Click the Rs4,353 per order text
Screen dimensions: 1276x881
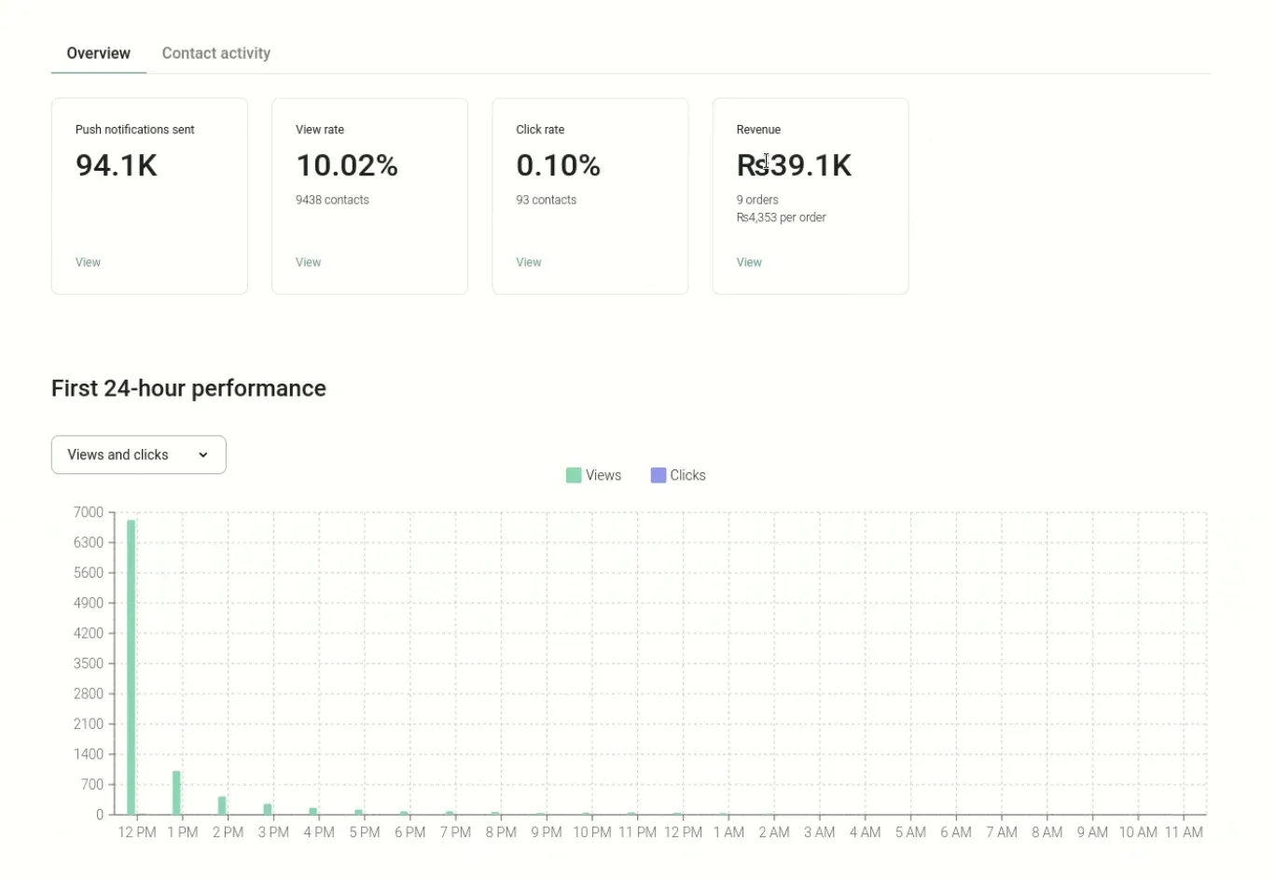coord(781,217)
